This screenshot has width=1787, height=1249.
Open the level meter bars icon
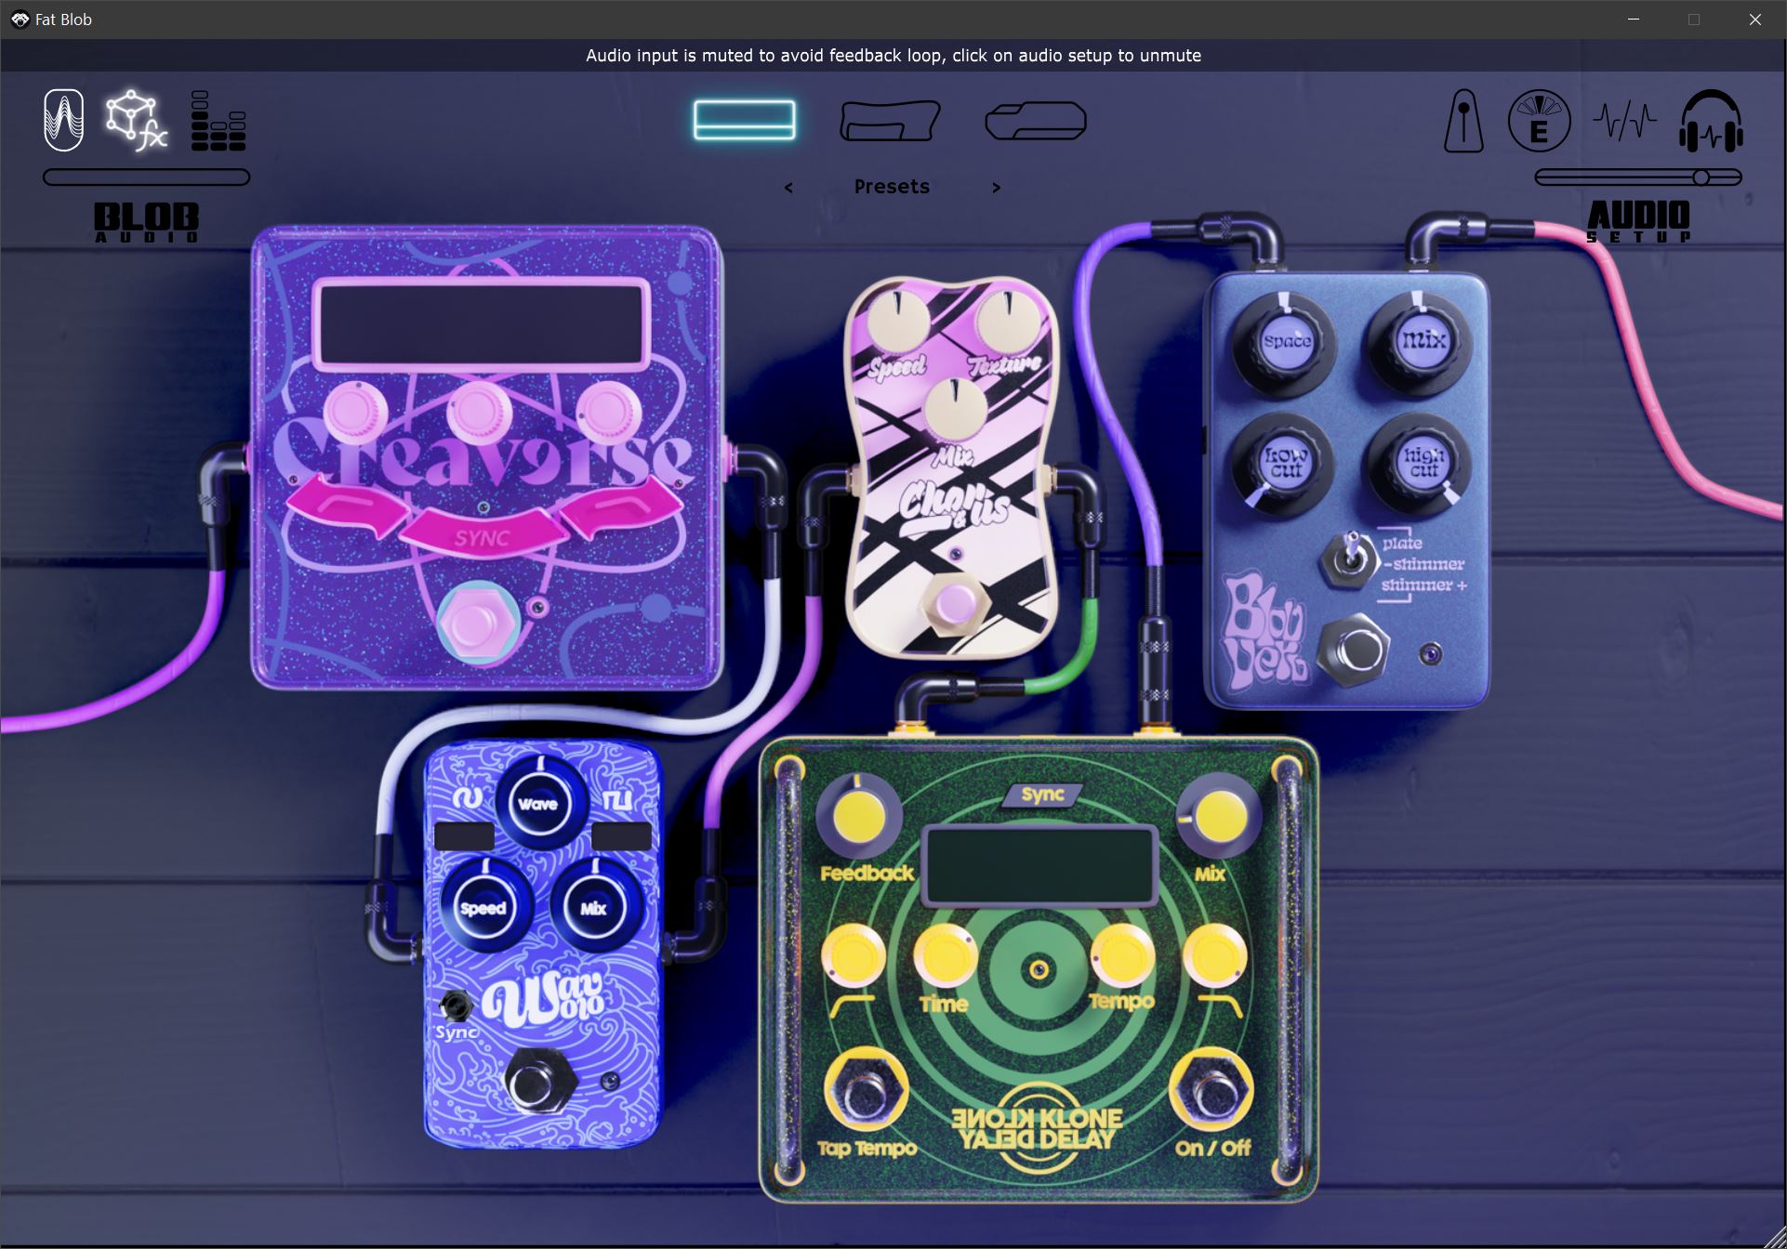pyautogui.click(x=218, y=121)
